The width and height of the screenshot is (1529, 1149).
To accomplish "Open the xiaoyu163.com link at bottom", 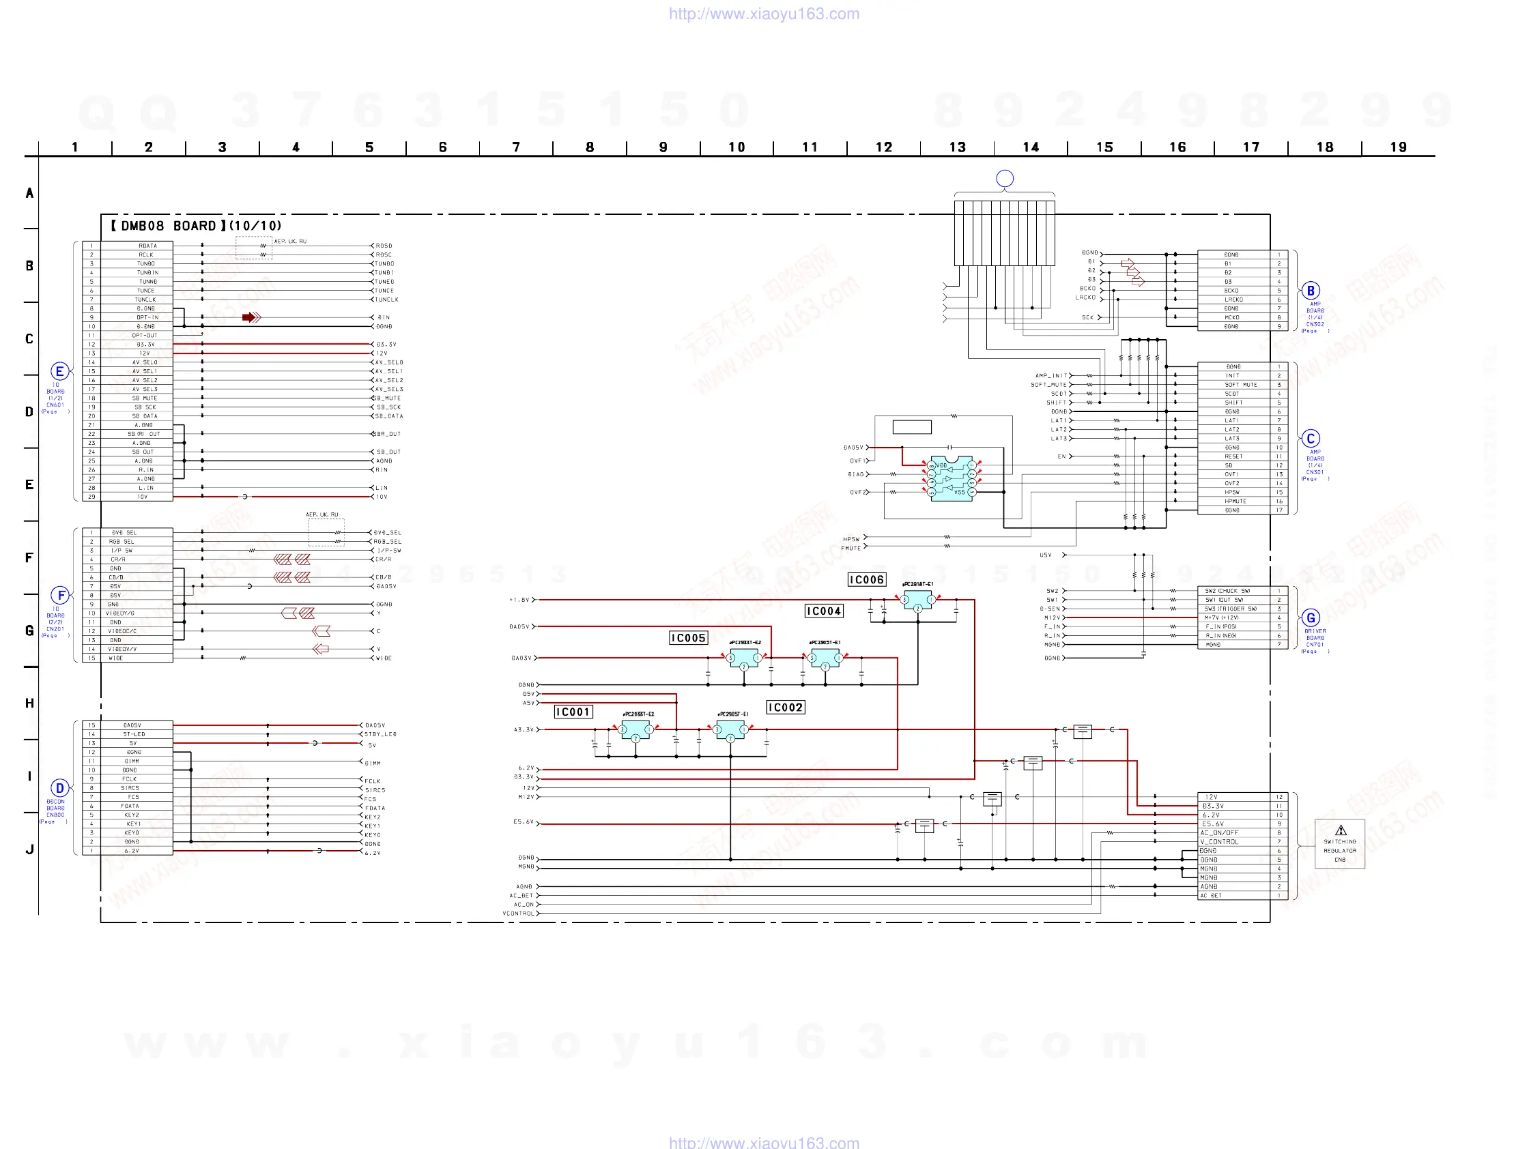I will coord(764,1142).
